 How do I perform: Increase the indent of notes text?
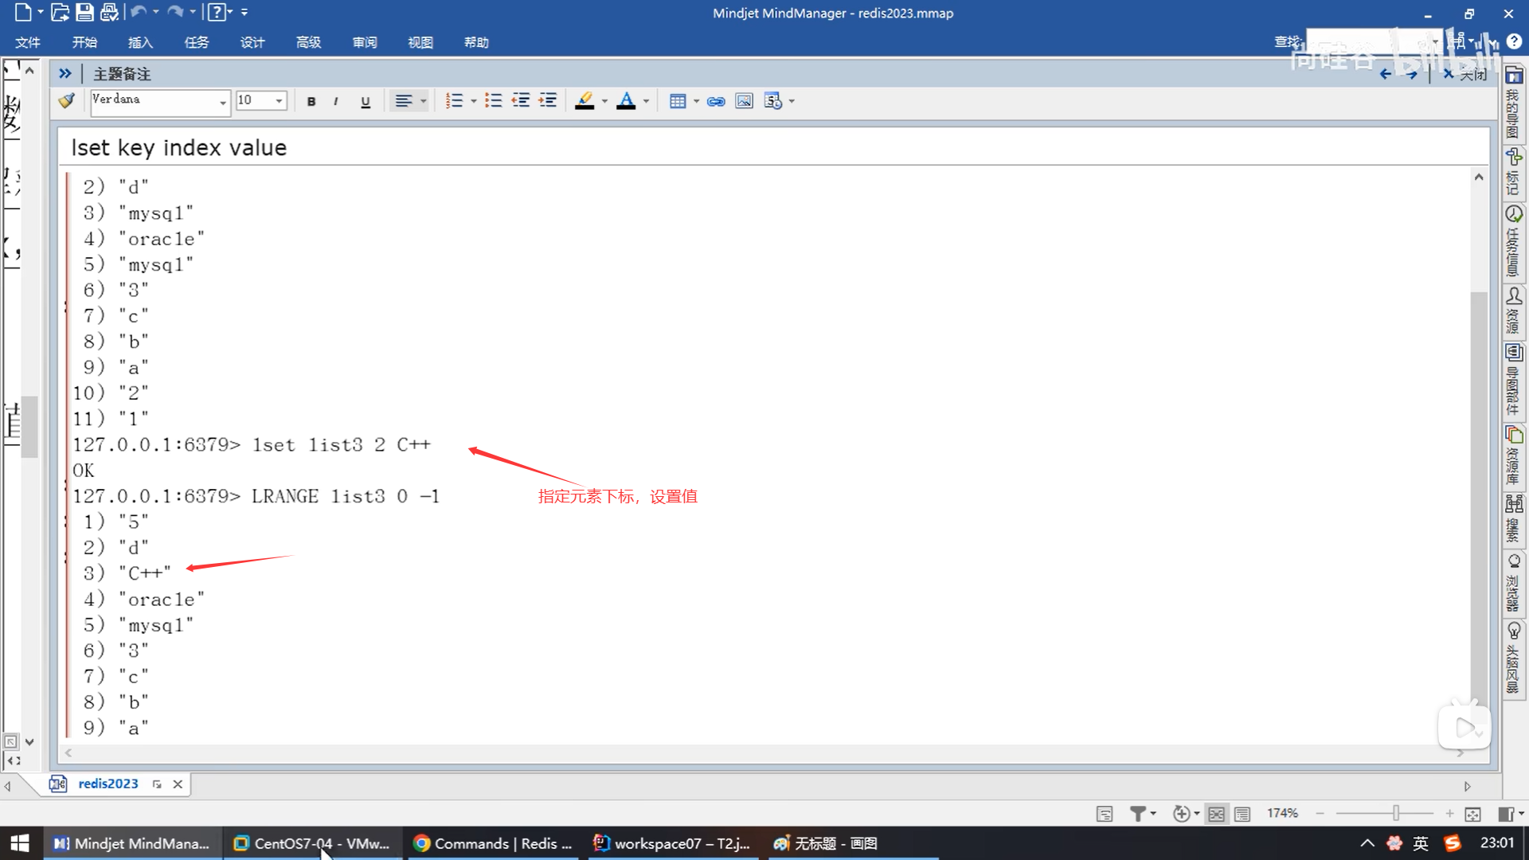548,101
